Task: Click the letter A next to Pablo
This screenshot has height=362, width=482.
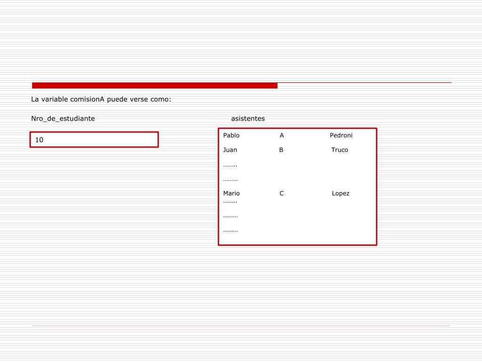Action: click(x=281, y=135)
